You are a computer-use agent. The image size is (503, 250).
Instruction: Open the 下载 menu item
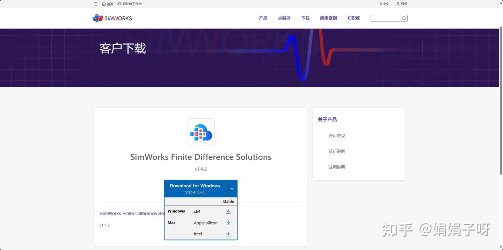pos(305,18)
